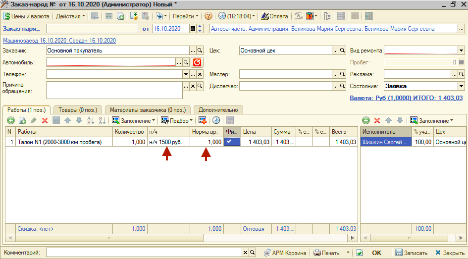This screenshot has width=468, height=259.
Task: Expand the Состояние Заявка dropdown
Action: click(x=461, y=86)
